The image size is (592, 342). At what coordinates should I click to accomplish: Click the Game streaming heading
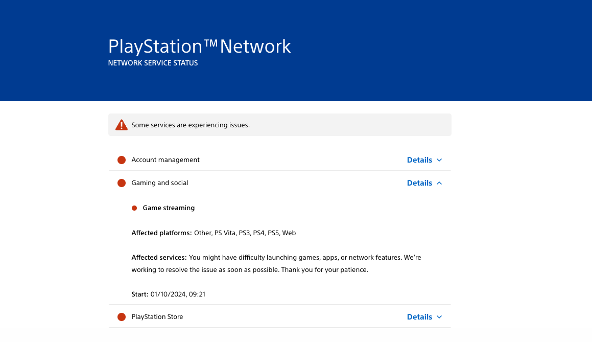pos(169,208)
